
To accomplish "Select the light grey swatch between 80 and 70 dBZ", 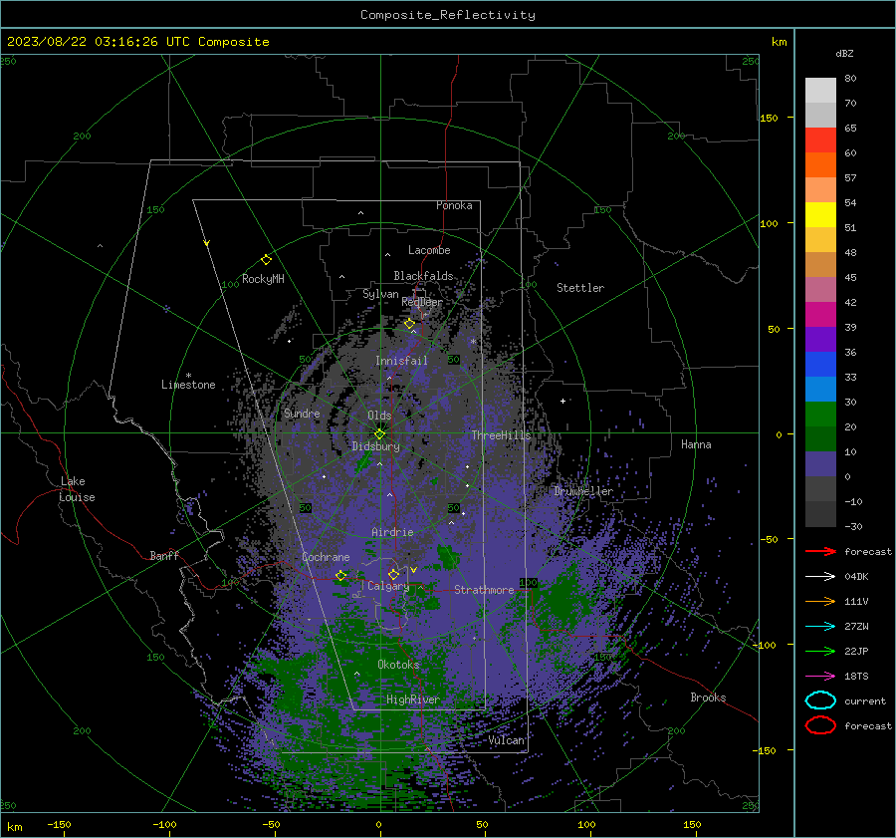I will tap(820, 91).
